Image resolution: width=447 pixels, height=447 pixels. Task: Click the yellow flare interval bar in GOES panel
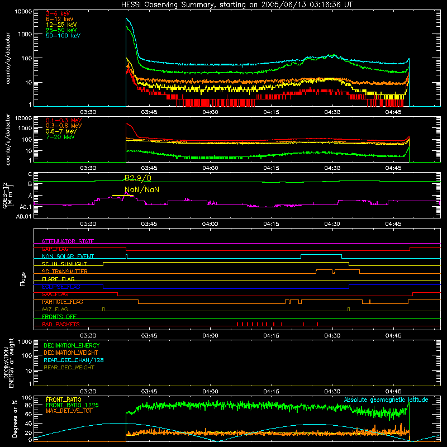click(x=123, y=196)
